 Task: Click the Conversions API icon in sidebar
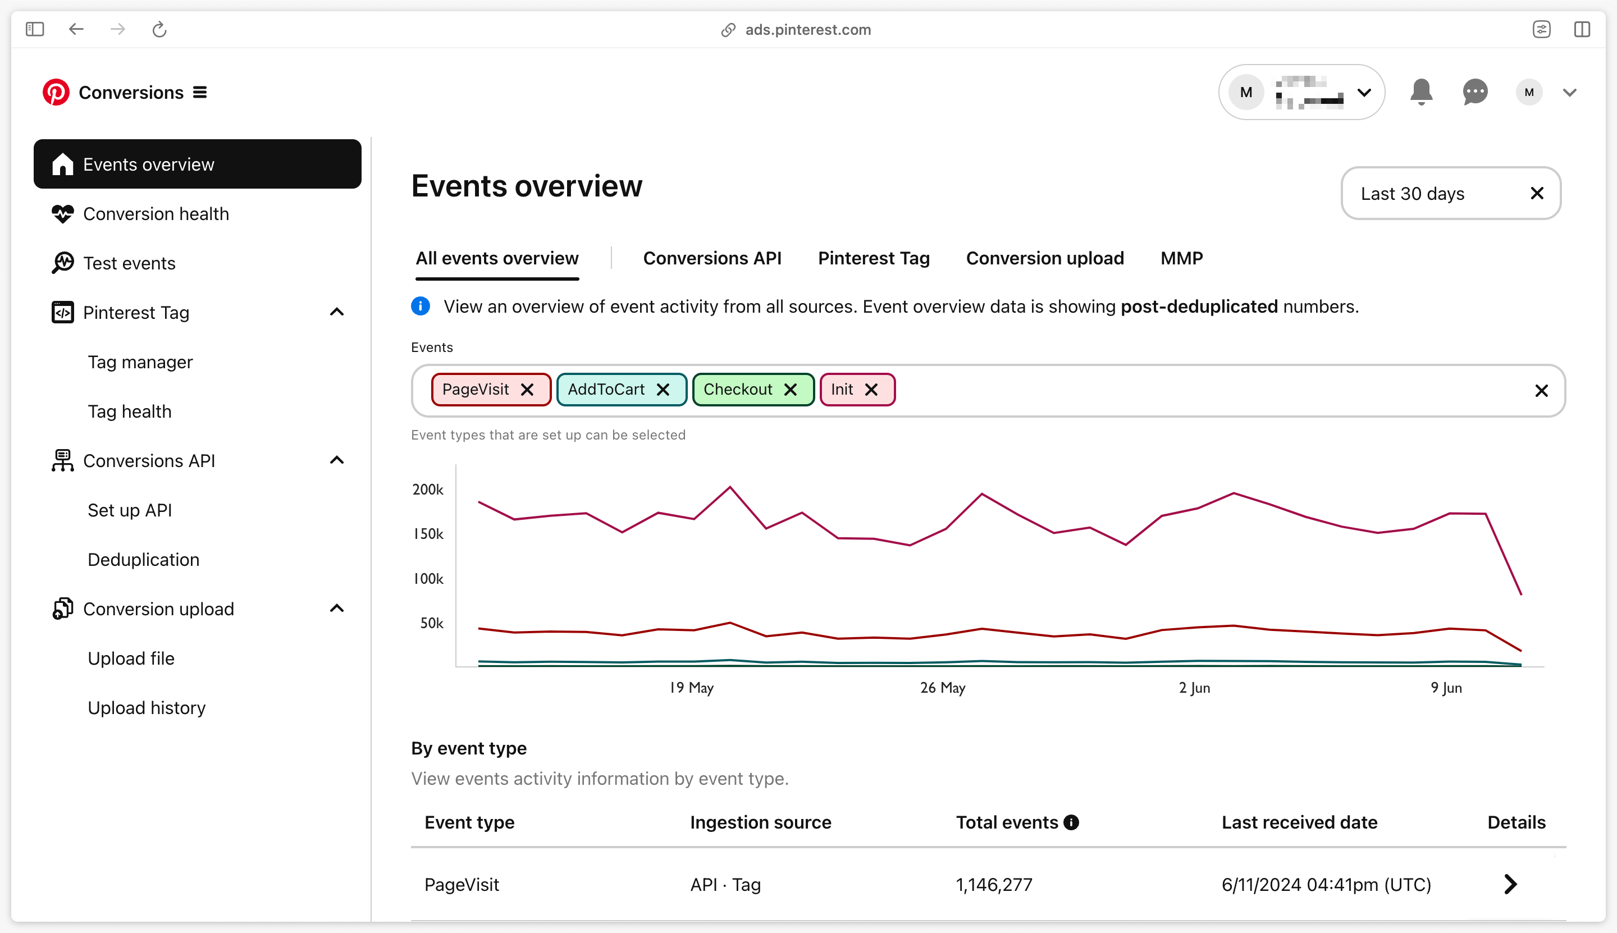62,461
